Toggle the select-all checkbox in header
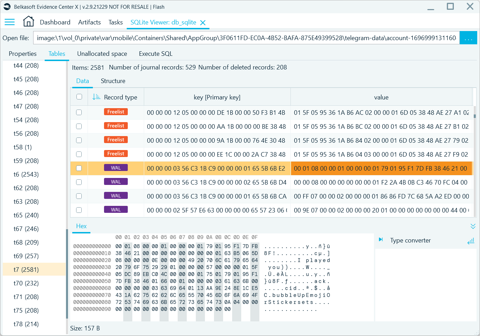This screenshot has height=336, width=480. click(79, 97)
